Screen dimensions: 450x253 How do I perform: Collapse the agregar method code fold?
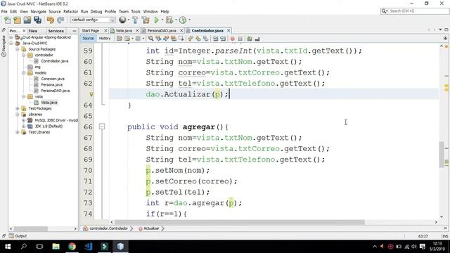point(102,126)
